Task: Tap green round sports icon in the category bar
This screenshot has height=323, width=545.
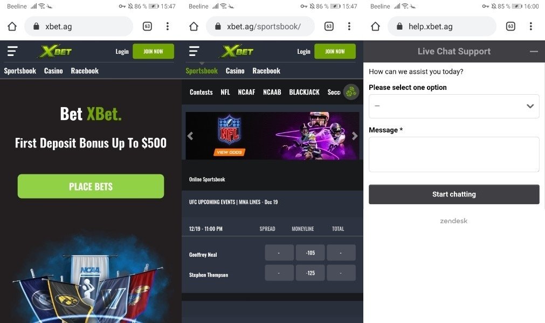Action: click(351, 92)
